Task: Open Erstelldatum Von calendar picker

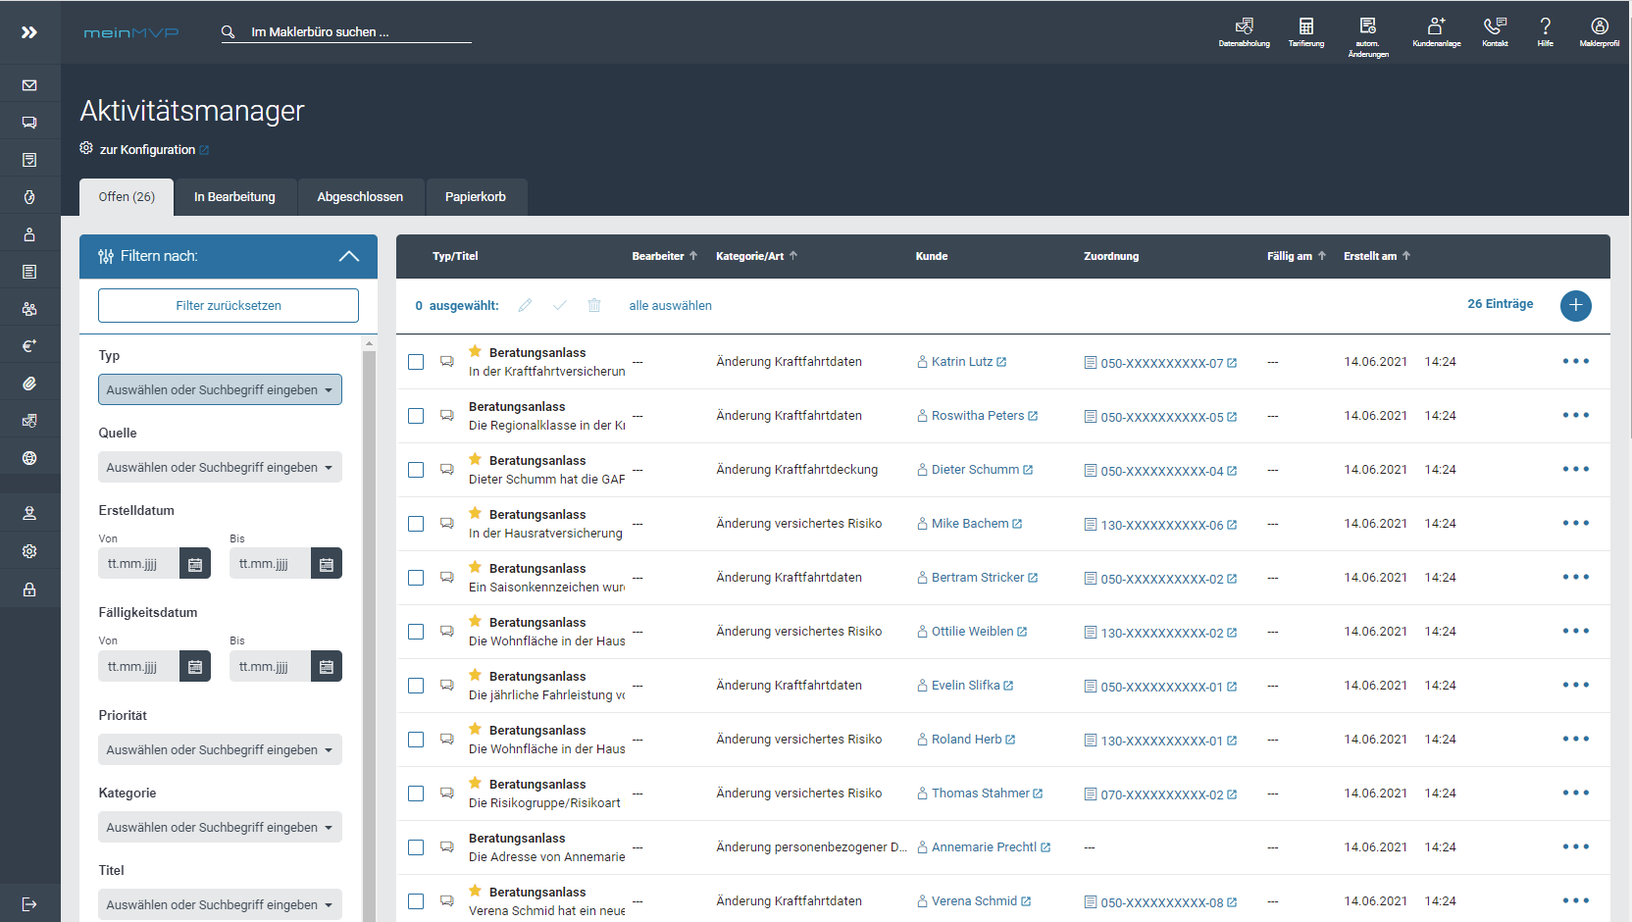Action: click(195, 564)
